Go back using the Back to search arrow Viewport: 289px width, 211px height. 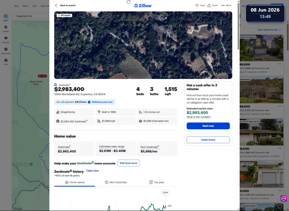[x=56, y=5]
